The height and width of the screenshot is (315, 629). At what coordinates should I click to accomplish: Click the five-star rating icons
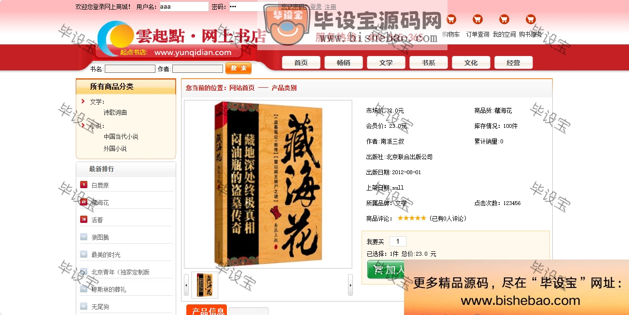[x=412, y=219]
